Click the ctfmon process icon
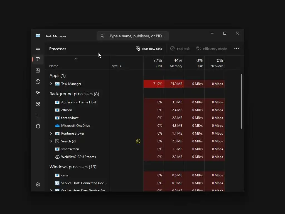The height and width of the screenshot is (214, 285). tap(57, 110)
